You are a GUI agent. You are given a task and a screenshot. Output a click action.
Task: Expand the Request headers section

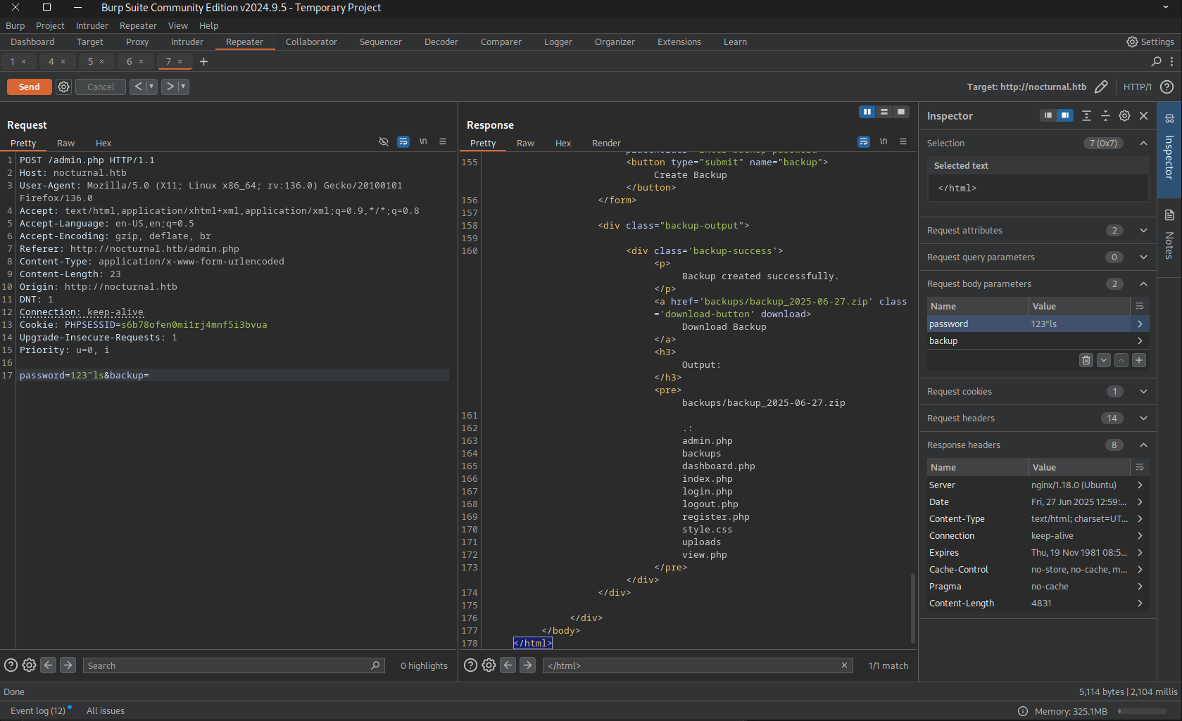coord(1143,419)
